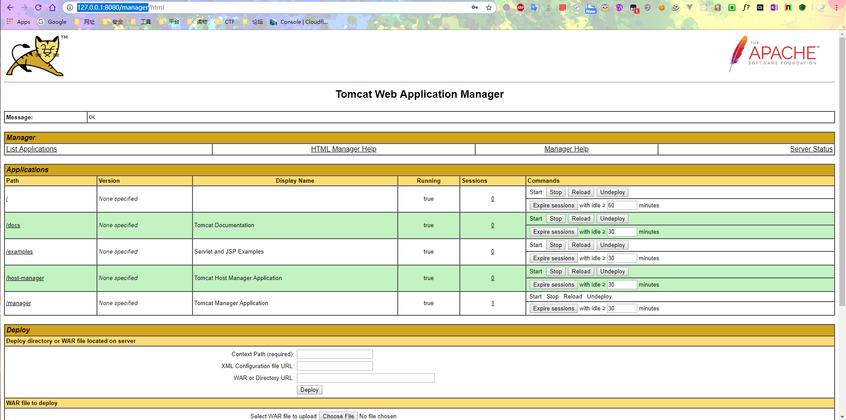Open the Console | Cloudflare bookmark
The image size is (846, 420).
299,22
